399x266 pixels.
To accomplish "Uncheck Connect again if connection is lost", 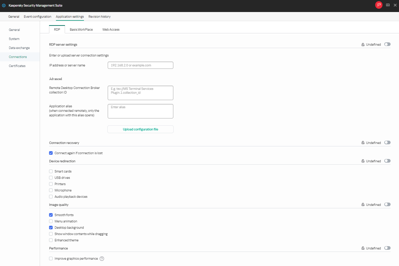I will (51, 153).
